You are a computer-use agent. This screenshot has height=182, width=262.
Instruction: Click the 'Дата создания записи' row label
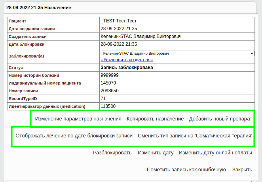[32, 29]
